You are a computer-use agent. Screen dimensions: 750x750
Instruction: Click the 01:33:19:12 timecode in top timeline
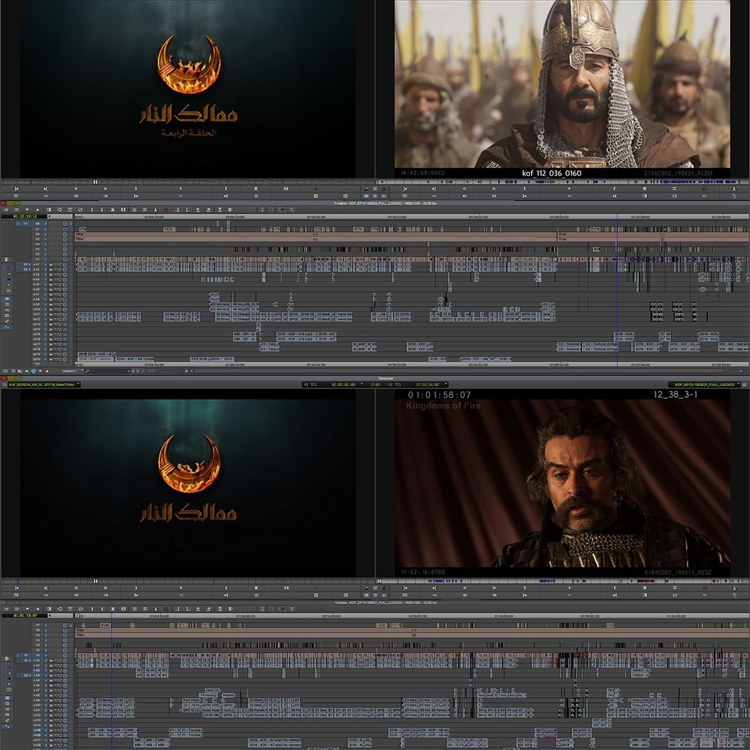point(26,216)
